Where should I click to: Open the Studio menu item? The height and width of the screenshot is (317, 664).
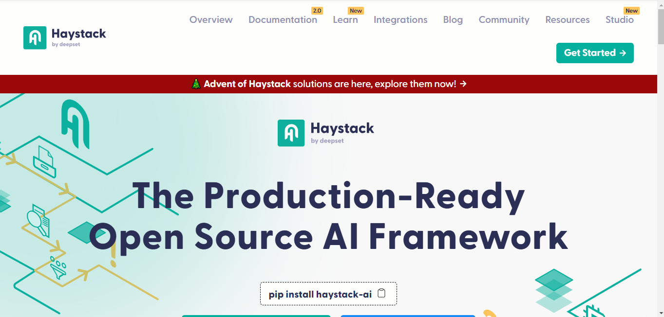pos(620,19)
